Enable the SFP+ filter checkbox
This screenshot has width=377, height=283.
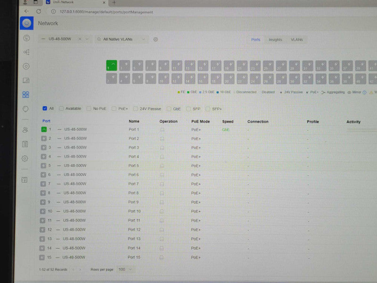pyautogui.click(x=208, y=109)
